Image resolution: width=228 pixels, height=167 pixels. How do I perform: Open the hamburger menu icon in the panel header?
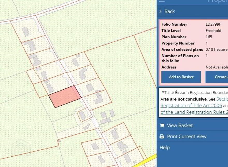coord(162,1)
